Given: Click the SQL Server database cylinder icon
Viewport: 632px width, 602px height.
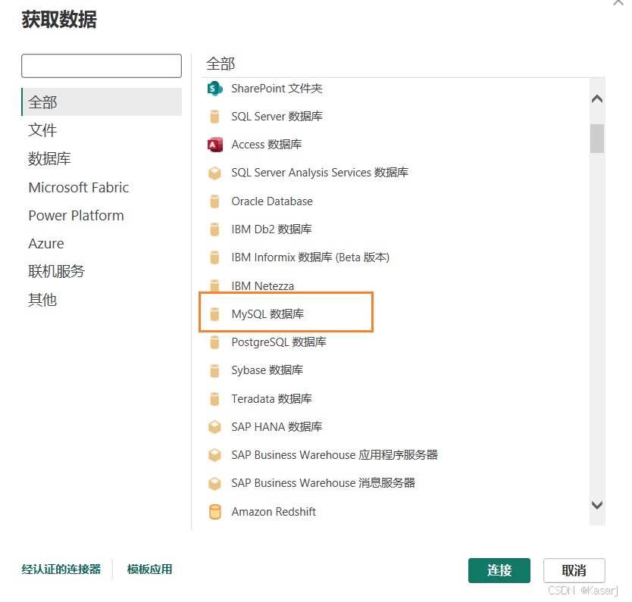Looking at the screenshot, I should (214, 117).
